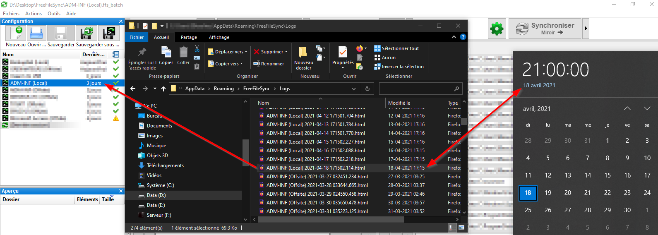
Task: Click the large icons view toggle in status bar
Action: coord(461,228)
